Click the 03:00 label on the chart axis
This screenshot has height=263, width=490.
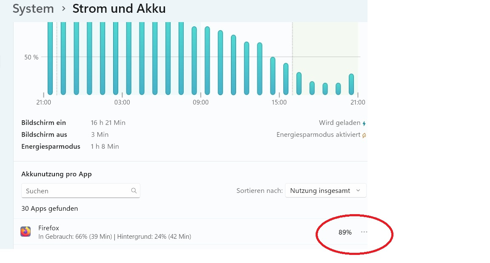point(122,102)
